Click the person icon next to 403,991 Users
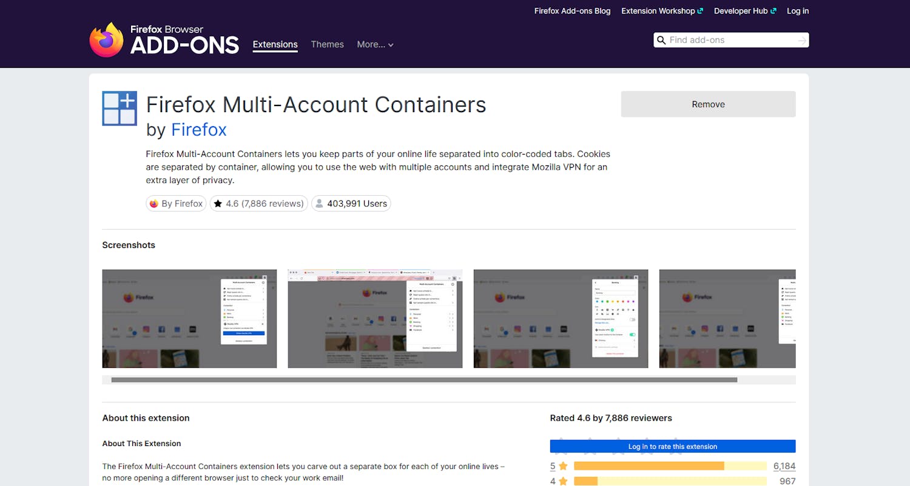This screenshot has height=486, width=910. 319,203
